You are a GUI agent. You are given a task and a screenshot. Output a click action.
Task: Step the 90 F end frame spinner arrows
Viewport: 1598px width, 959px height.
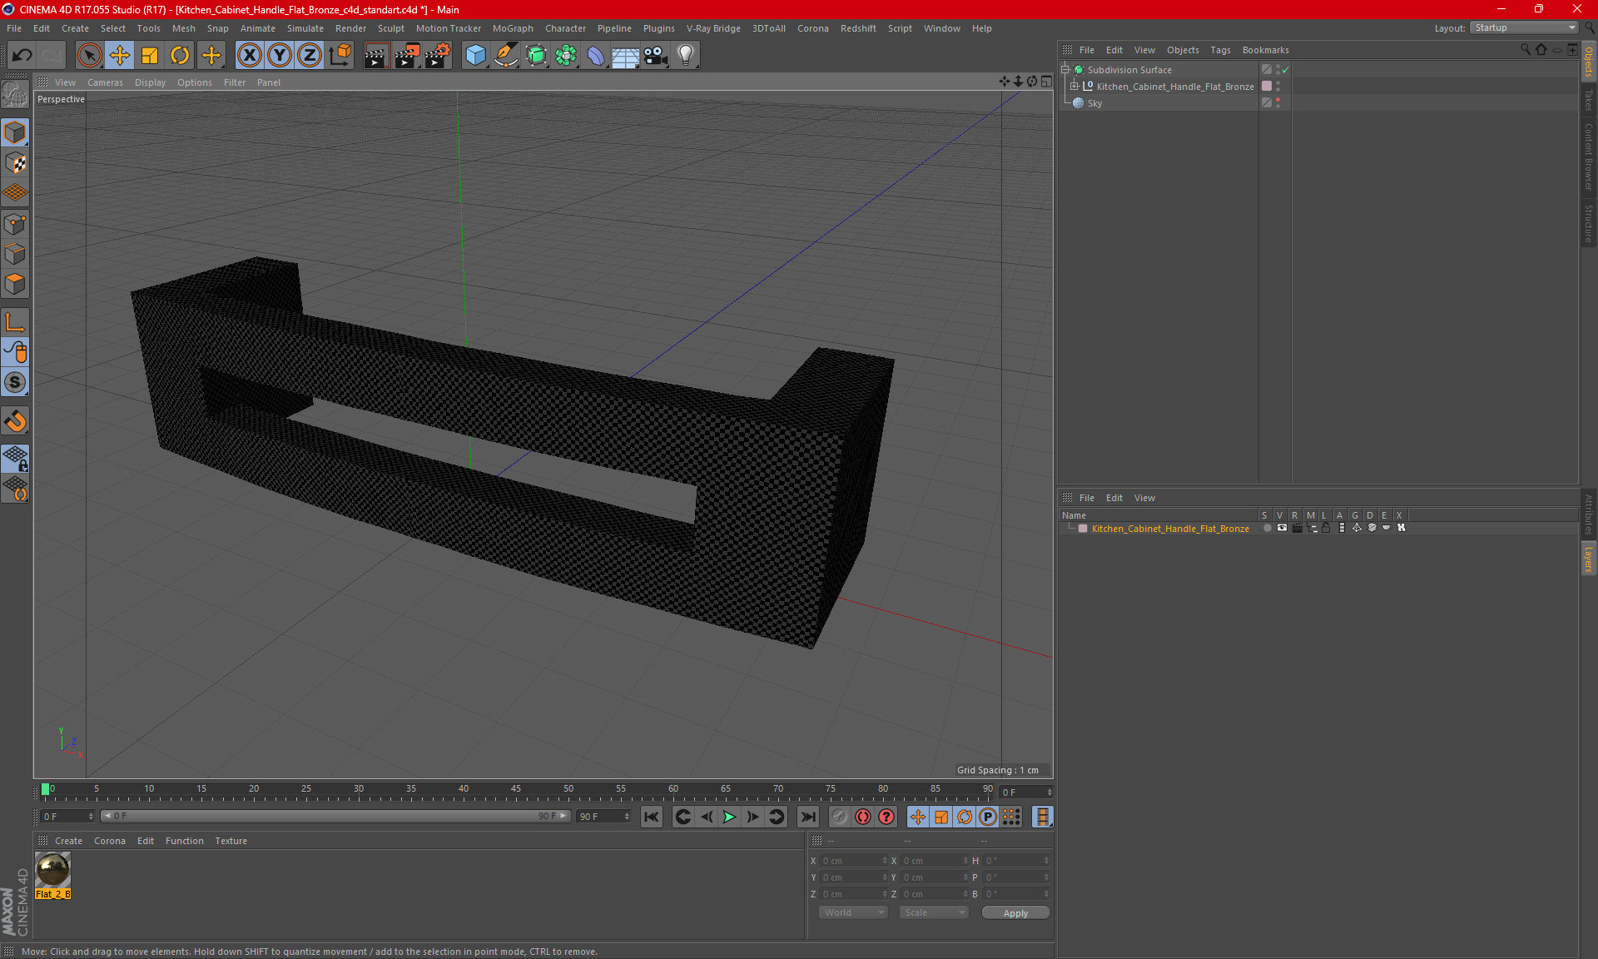tap(628, 817)
